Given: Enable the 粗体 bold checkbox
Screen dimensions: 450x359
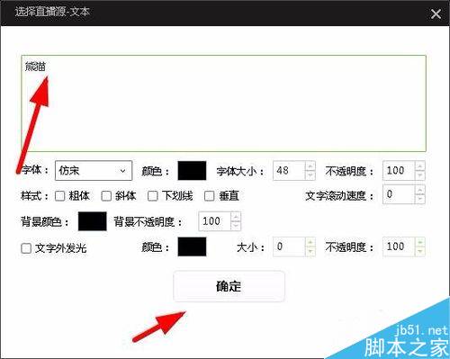Looking at the screenshot, I should 60,196.
